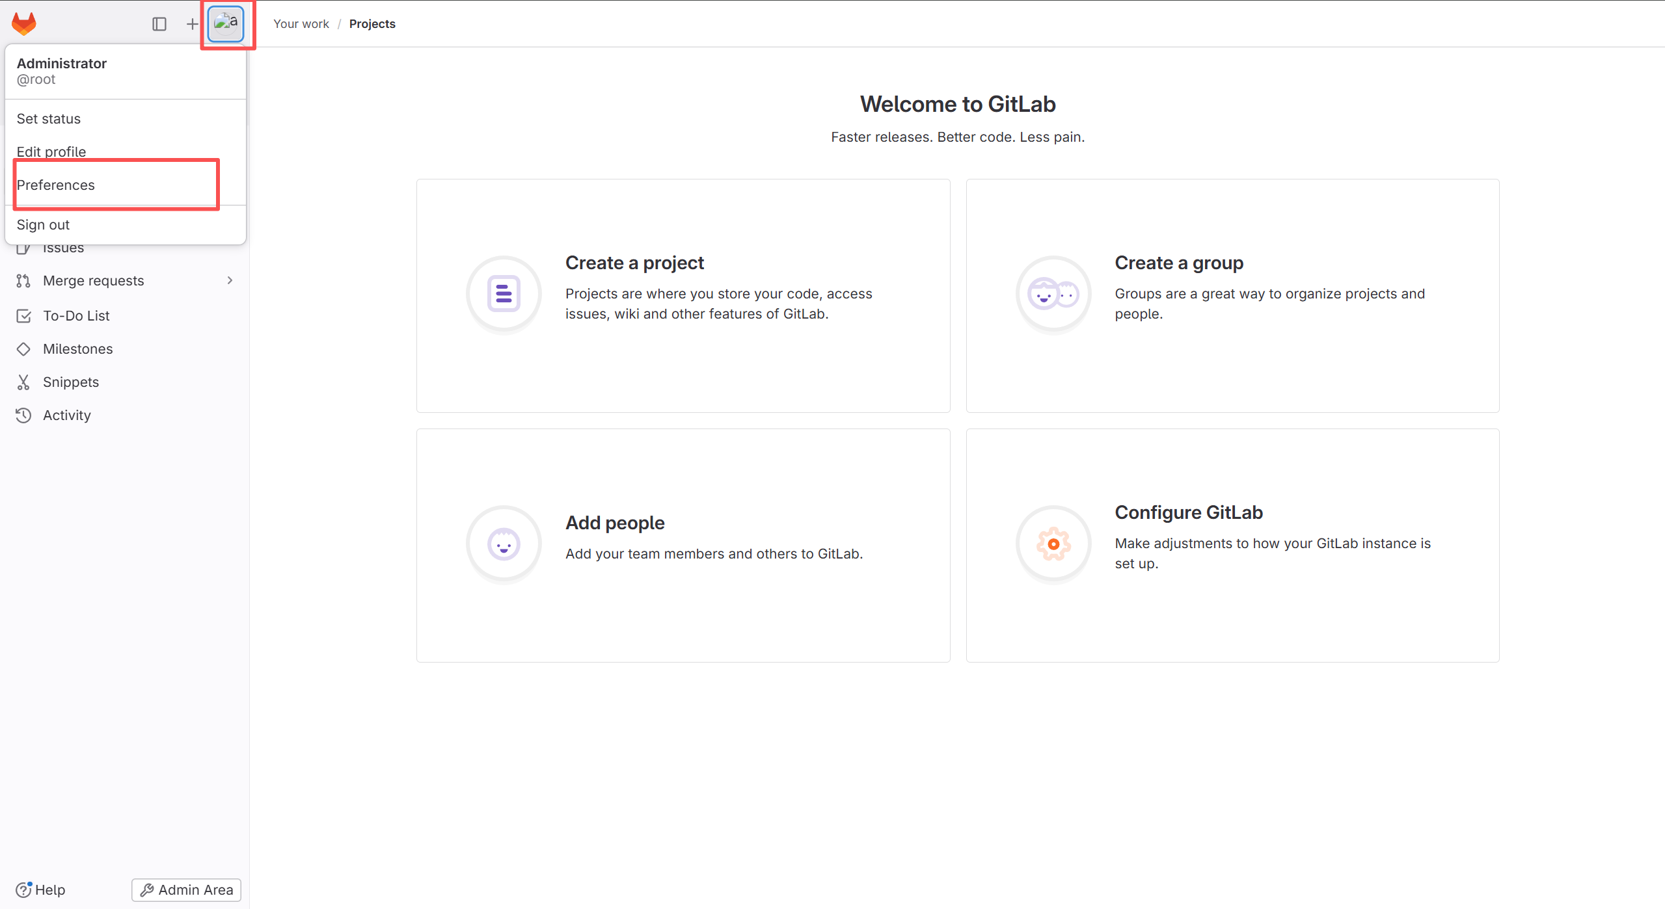Click the Milestones diamond icon
Screen dimensions: 1665x909
23,349
